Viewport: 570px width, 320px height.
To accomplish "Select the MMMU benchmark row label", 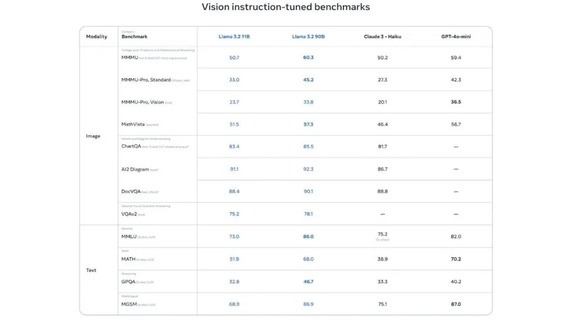I will point(130,58).
